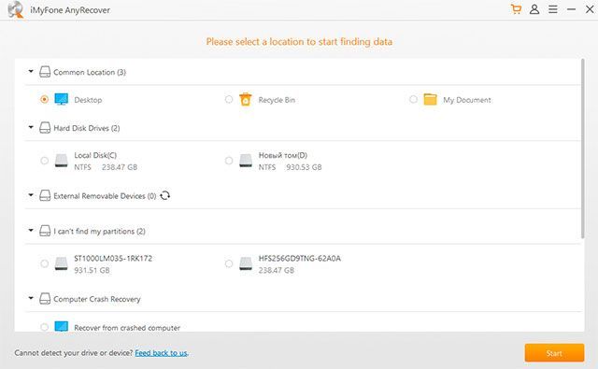
Task: Click the Common Location section drive icon
Action: tap(45, 72)
